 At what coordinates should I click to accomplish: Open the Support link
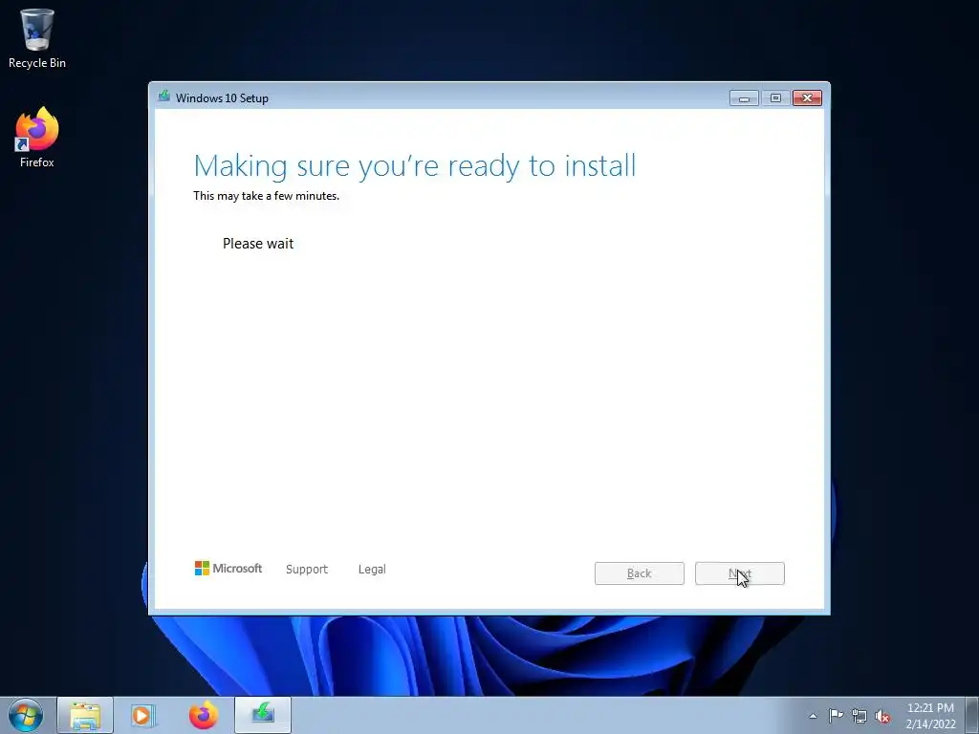click(307, 570)
